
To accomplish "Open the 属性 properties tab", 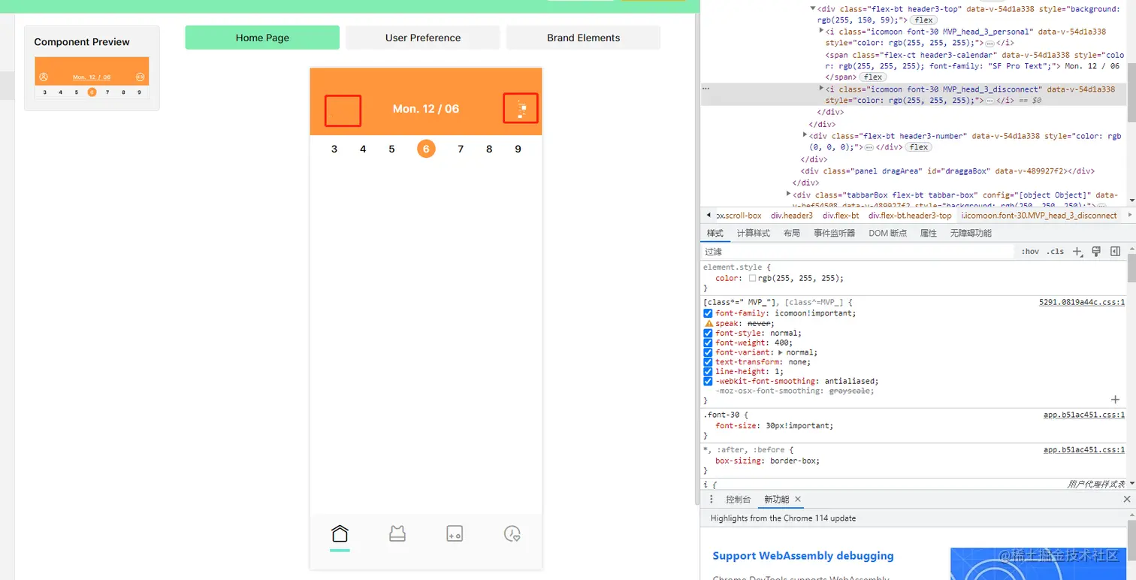I will point(929,233).
